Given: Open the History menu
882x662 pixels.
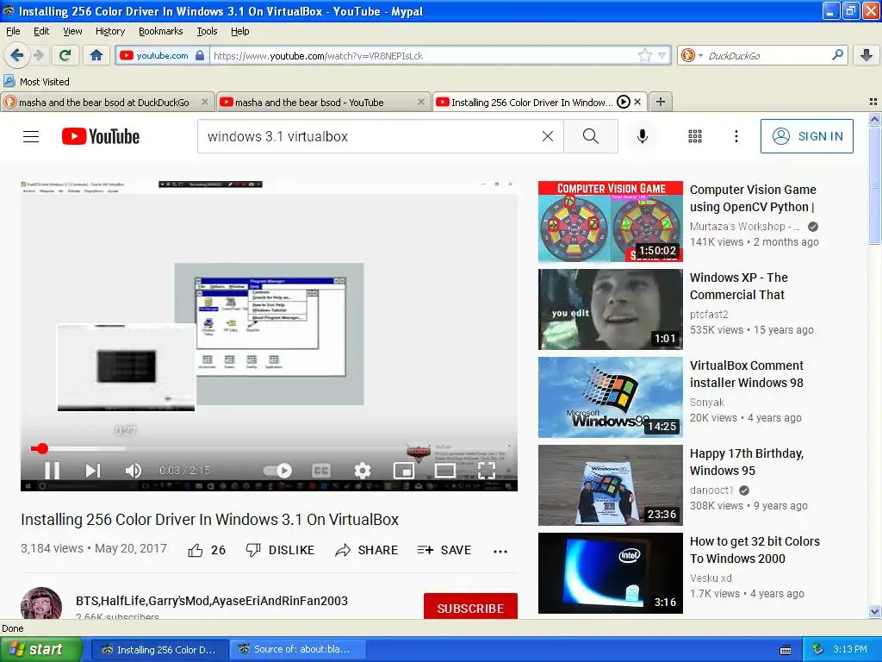Looking at the screenshot, I should point(109,31).
